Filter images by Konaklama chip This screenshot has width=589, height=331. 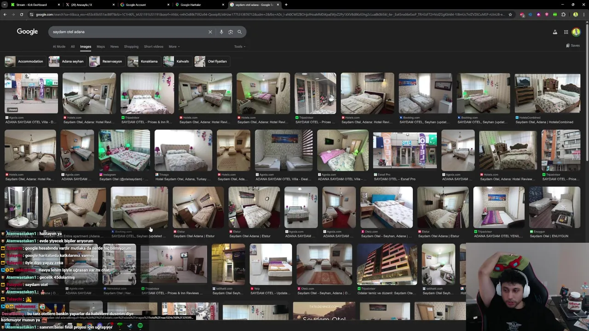click(x=143, y=61)
